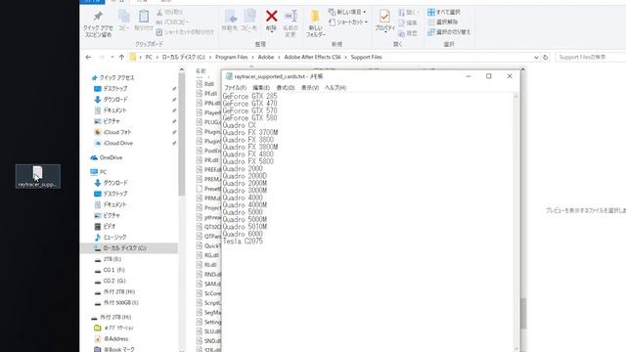
Task: Open Notepad File menu
Action: coord(235,87)
